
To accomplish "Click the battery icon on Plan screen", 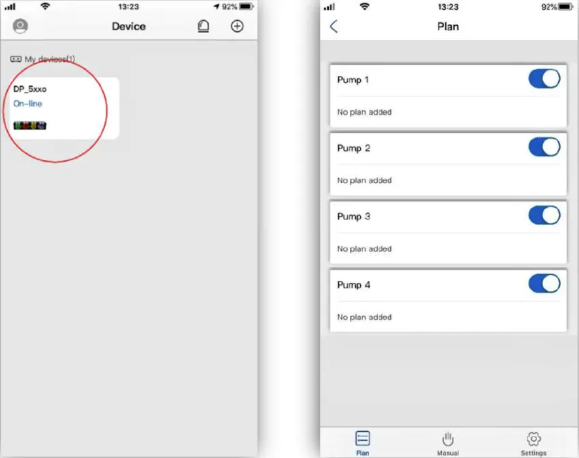I will click(x=566, y=7).
